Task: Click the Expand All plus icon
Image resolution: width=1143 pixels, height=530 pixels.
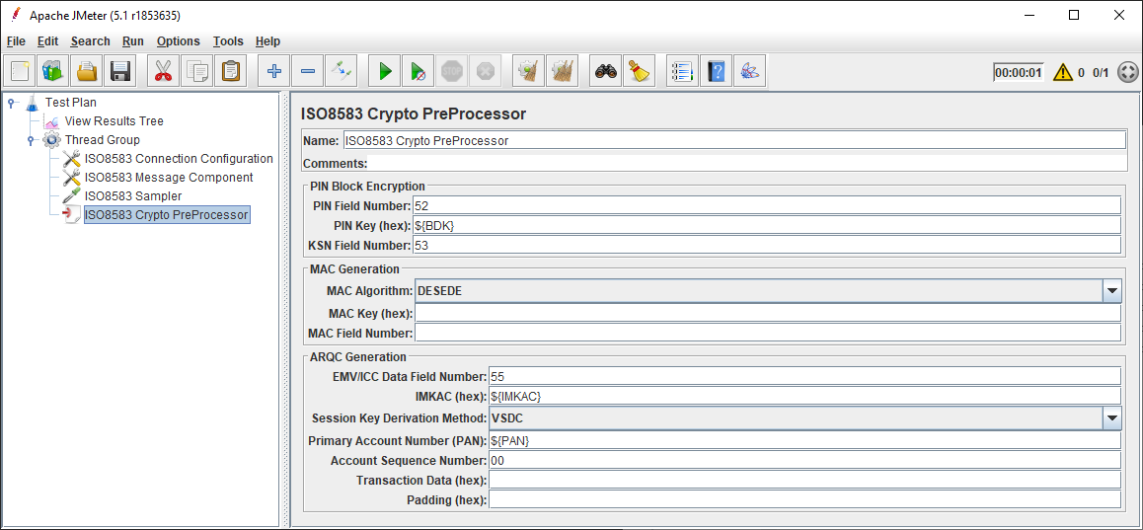Action: pos(274,71)
